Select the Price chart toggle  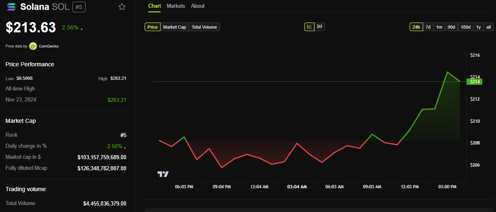point(152,27)
